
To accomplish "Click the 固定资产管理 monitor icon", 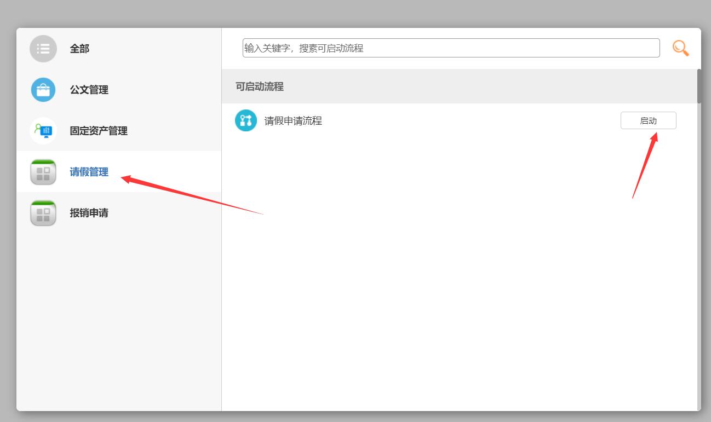I will (x=43, y=131).
